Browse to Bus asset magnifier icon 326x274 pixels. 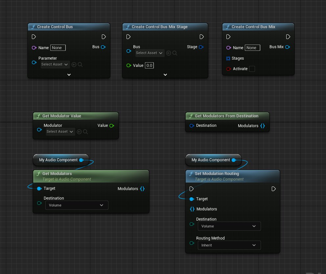pos(175,53)
